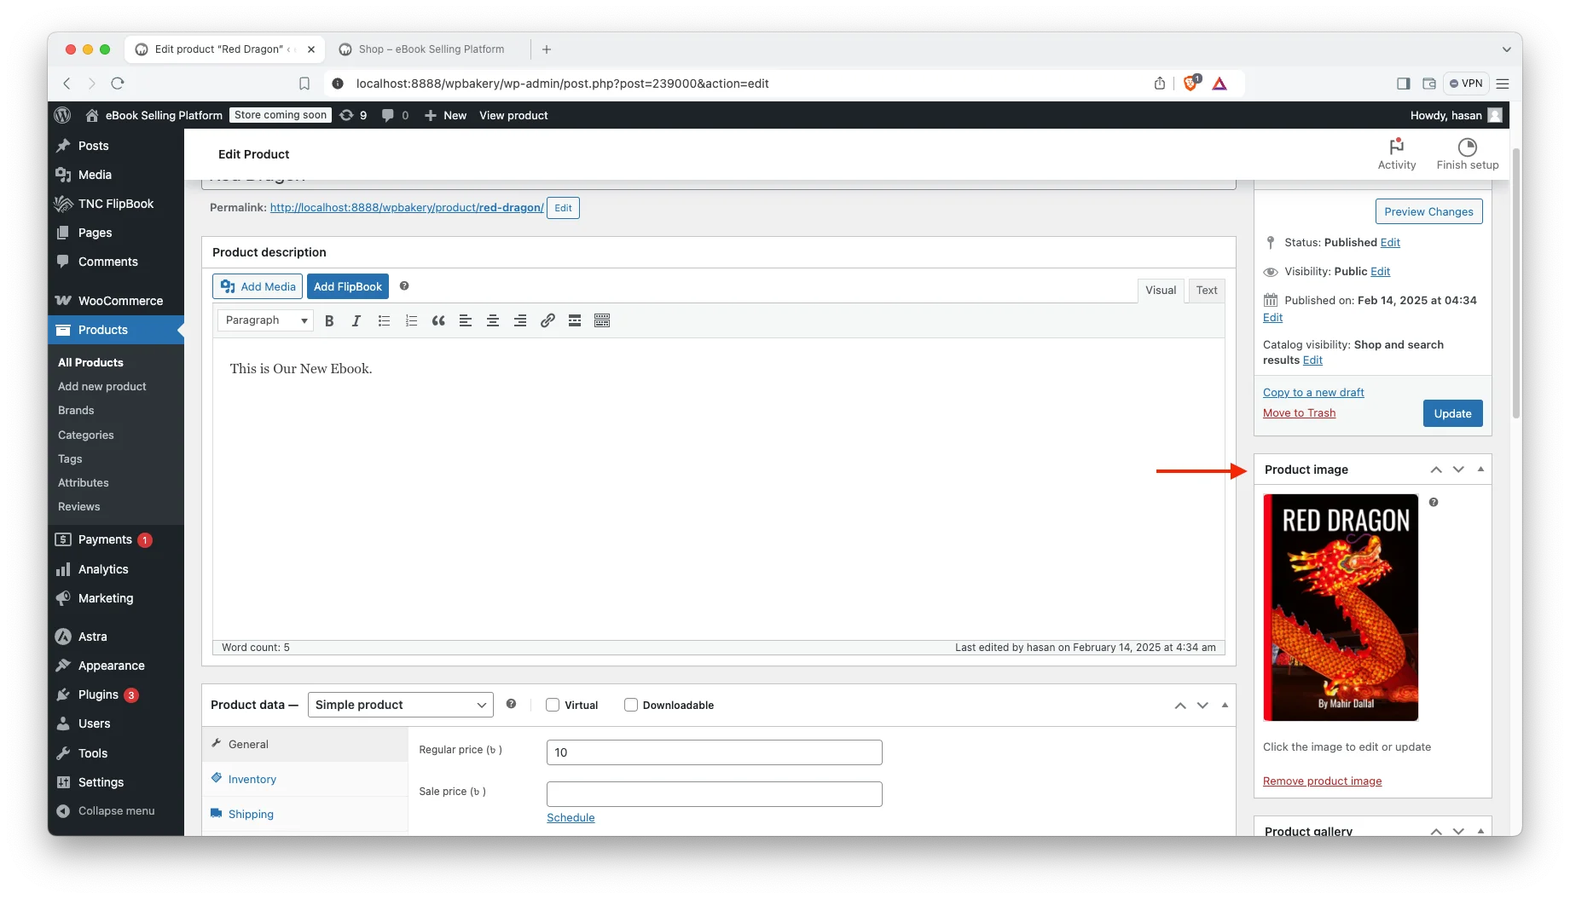This screenshot has height=899, width=1570.
Task: Open the Inventory product data tab
Action: (x=252, y=779)
